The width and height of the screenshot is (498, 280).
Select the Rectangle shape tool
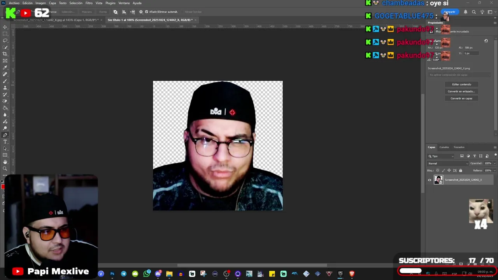coord(5,155)
